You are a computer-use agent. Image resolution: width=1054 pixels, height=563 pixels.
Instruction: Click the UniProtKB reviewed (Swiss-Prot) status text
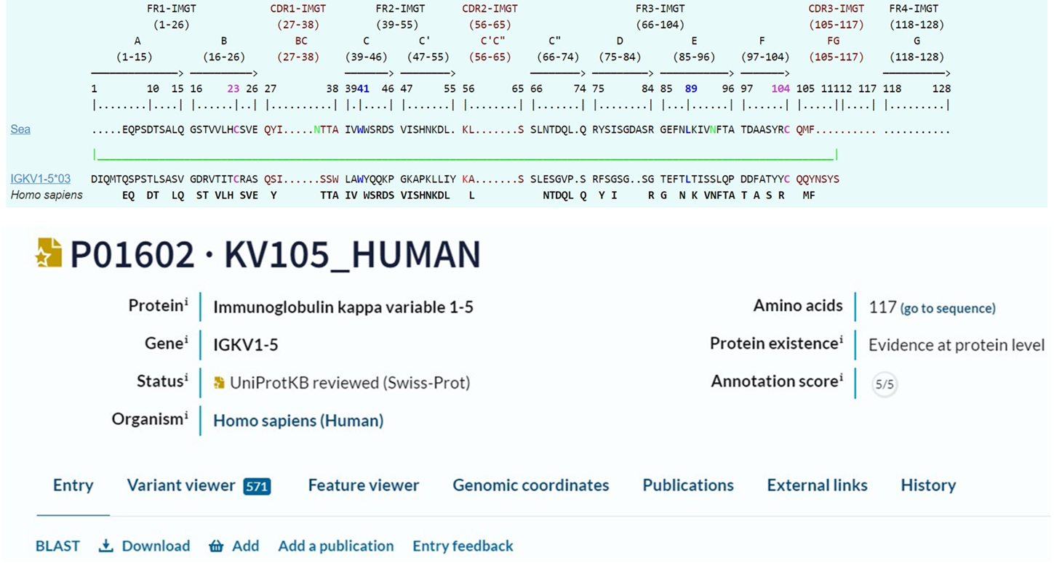[350, 383]
